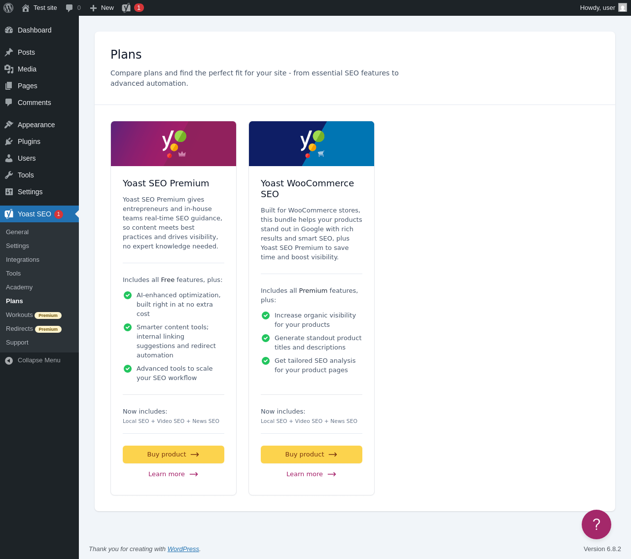The width and height of the screenshot is (631, 559).
Task: Click the Yoast WooCommerce SEO banner image
Action: [x=312, y=143]
